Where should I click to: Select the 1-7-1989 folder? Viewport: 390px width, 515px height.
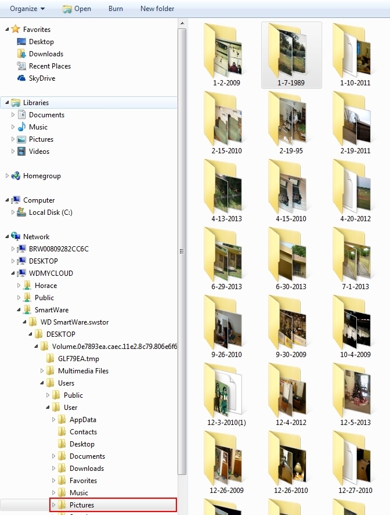point(291,55)
